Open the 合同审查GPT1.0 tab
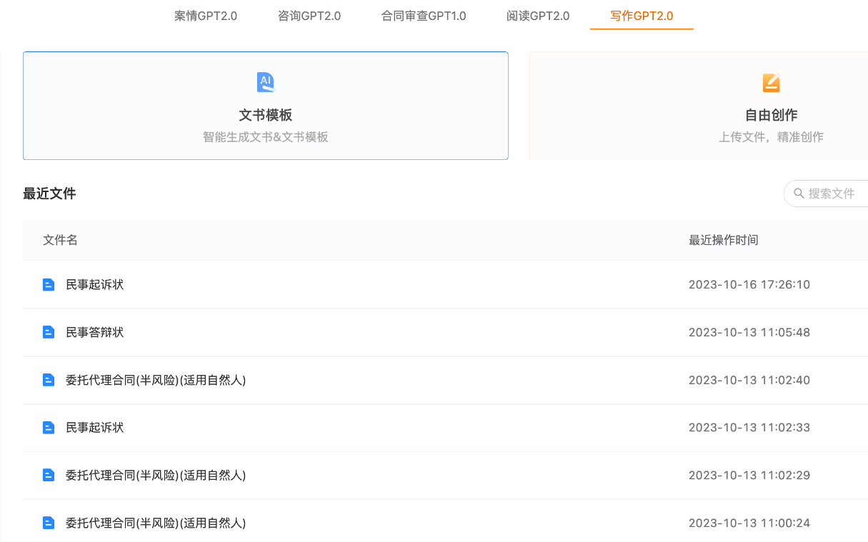This screenshot has width=868, height=542. (x=424, y=14)
